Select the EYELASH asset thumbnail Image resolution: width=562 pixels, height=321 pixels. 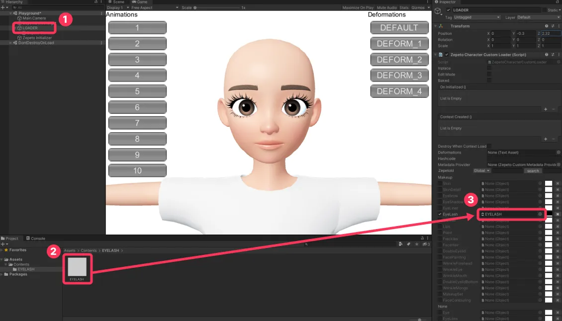(78, 267)
